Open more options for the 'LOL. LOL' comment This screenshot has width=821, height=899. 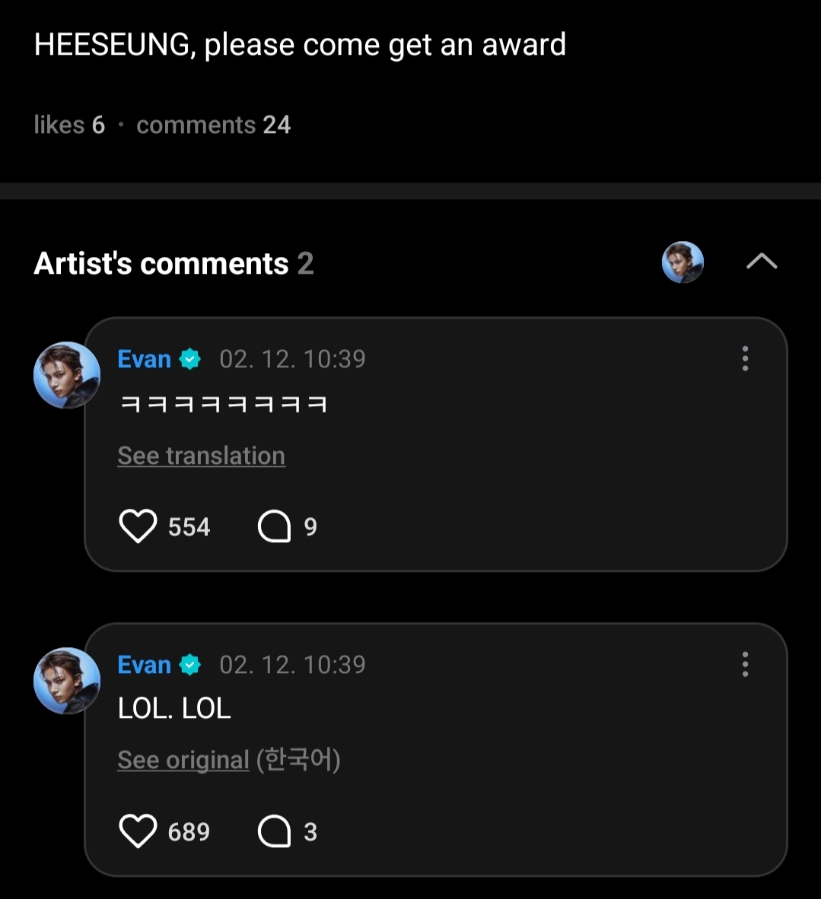pos(745,664)
